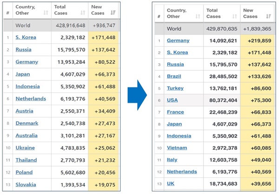Image resolution: width=279 pixels, height=195 pixels.
Task: Sort left table by Total Cases icon
Action: 83,13
